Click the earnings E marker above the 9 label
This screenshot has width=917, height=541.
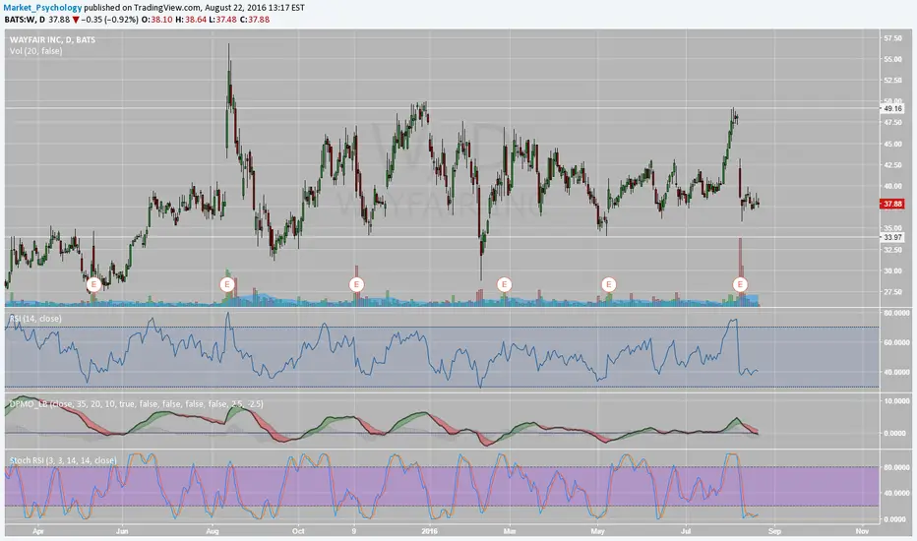click(x=356, y=285)
